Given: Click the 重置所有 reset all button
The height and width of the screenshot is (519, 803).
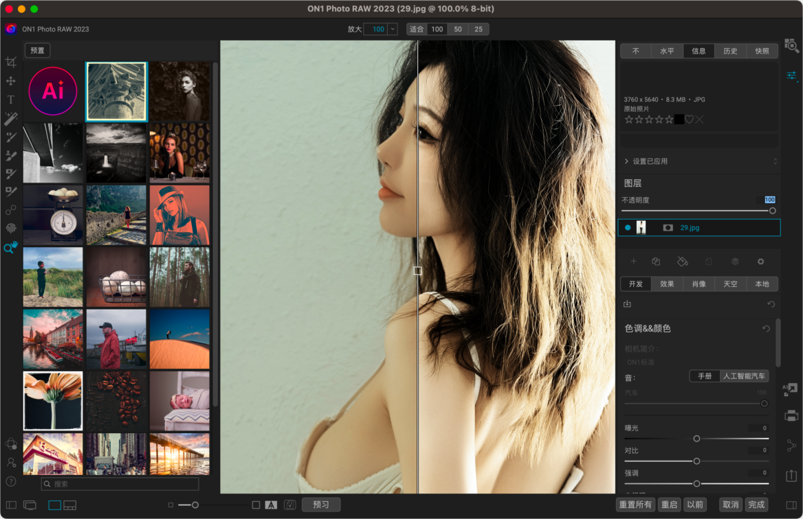Looking at the screenshot, I should click(x=635, y=505).
